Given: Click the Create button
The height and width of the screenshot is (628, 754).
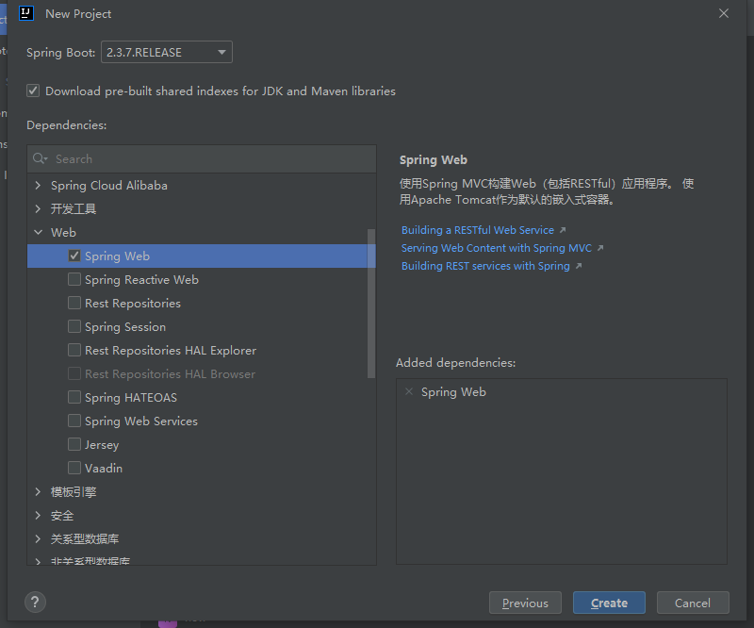Looking at the screenshot, I should (x=609, y=603).
